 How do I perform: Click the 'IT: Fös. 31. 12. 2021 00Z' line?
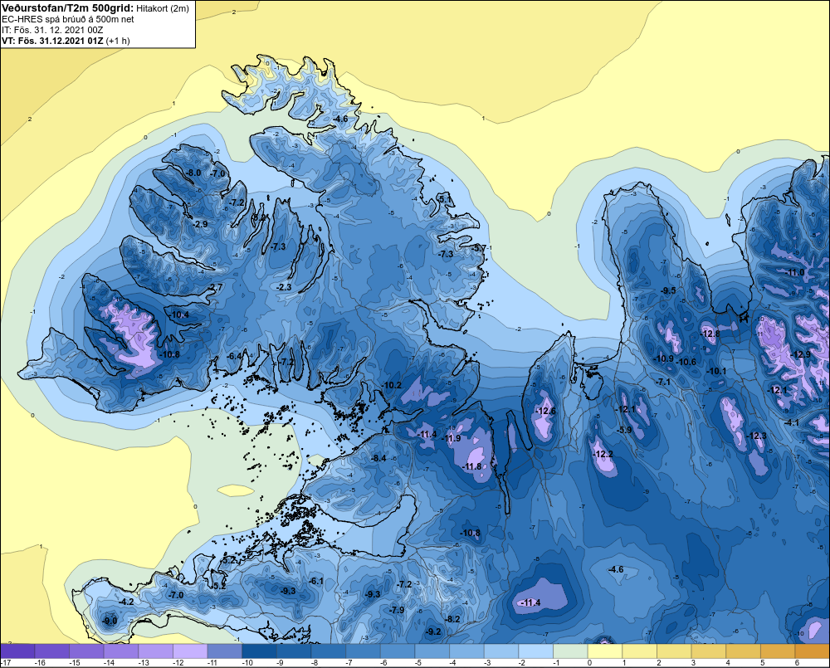point(53,30)
